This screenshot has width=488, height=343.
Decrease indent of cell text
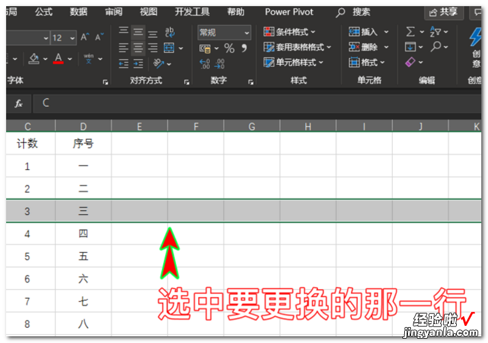click(124, 64)
